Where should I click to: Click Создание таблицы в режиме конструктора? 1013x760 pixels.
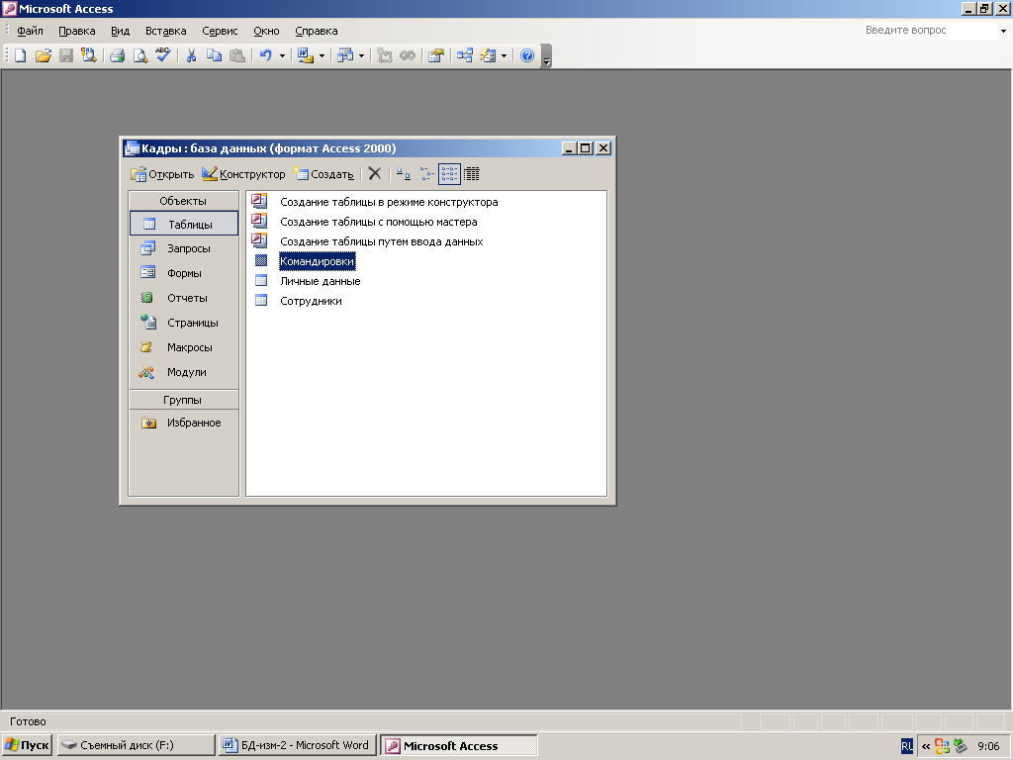(388, 202)
